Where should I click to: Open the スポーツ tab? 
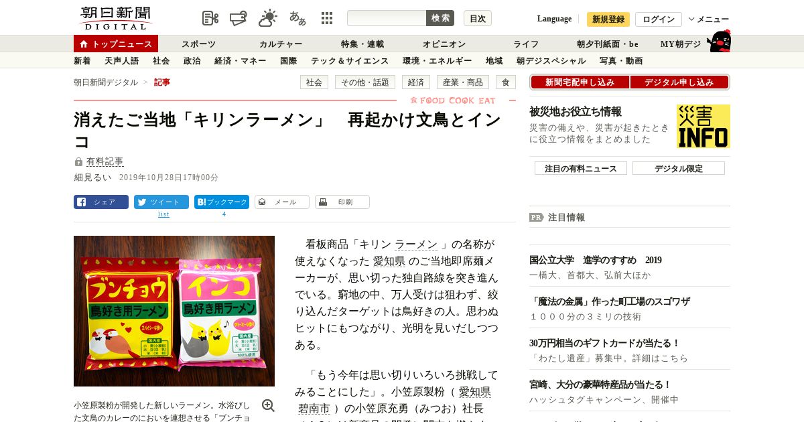199,44
